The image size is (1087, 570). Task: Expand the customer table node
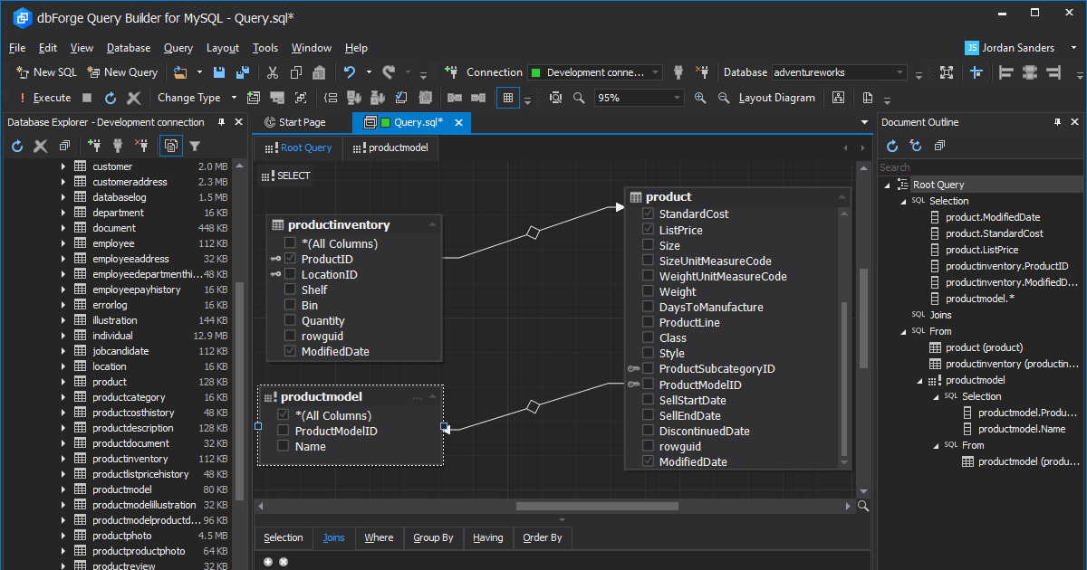tap(63, 166)
